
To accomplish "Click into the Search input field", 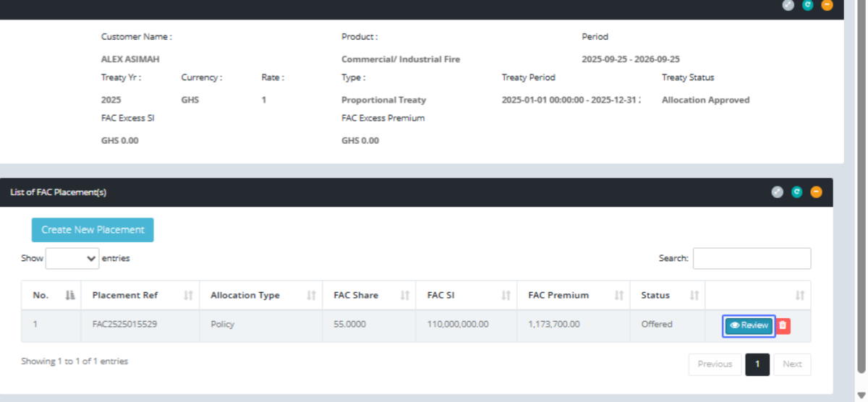I will point(752,258).
